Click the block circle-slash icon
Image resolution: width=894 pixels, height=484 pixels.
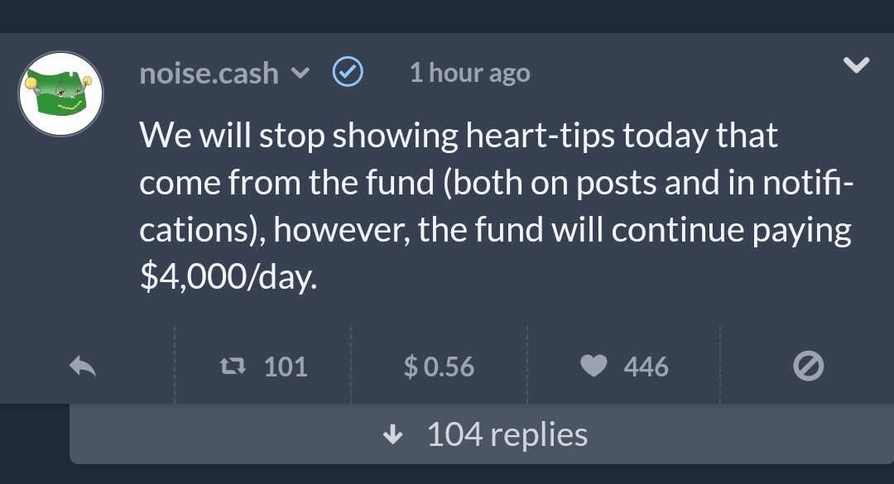808,366
